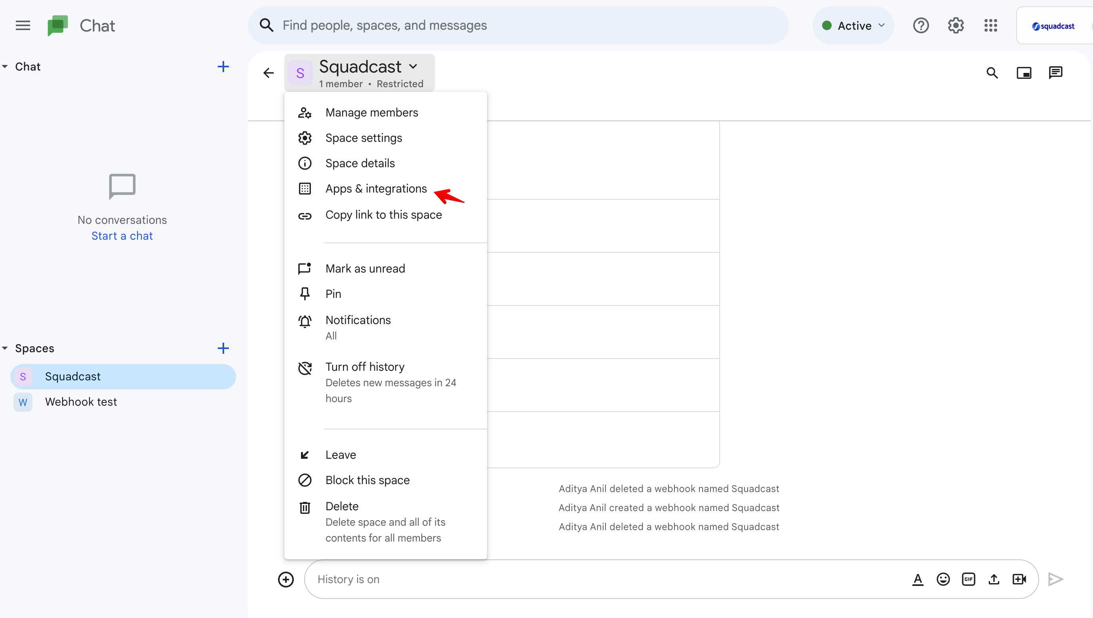This screenshot has height=618, width=1093.
Task: Open the threads panel icon
Action: (x=1055, y=73)
